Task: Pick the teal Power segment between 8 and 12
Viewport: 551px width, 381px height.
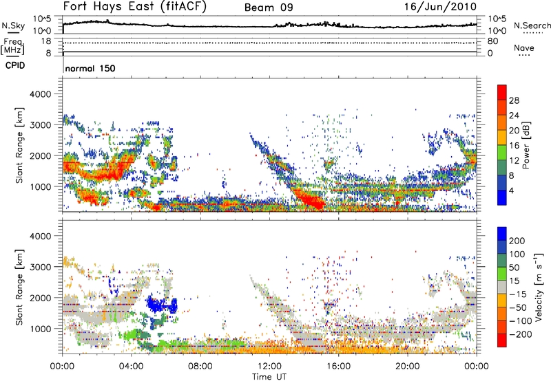Action: (x=502, y=168)
